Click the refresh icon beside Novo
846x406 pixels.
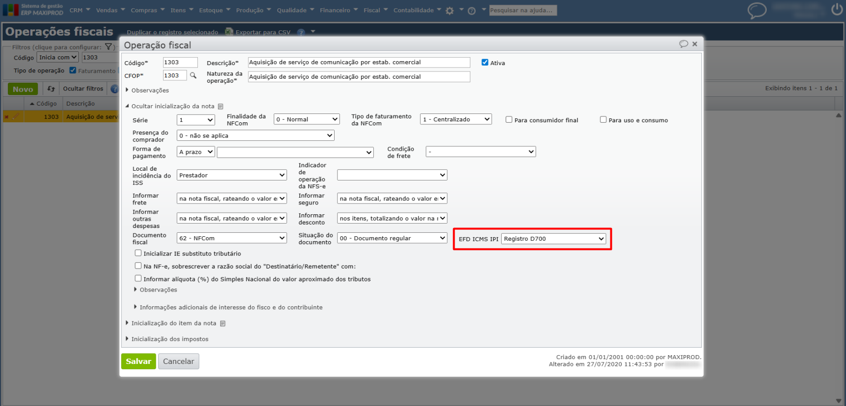click(51, 89)
